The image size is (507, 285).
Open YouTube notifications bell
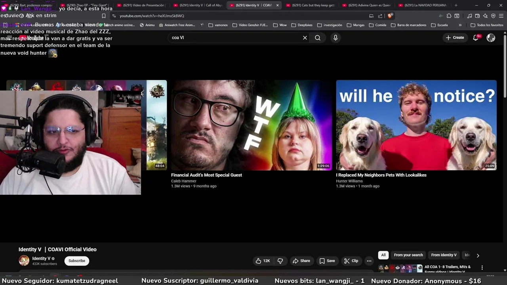(x=476, y=38)
